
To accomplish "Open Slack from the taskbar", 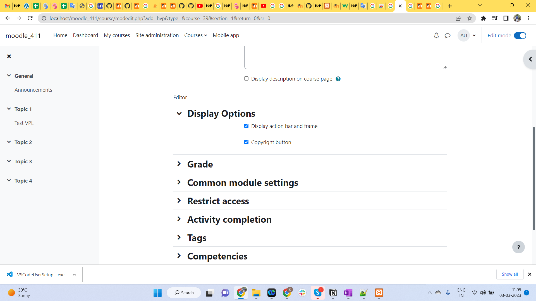I will pos(302,293).
